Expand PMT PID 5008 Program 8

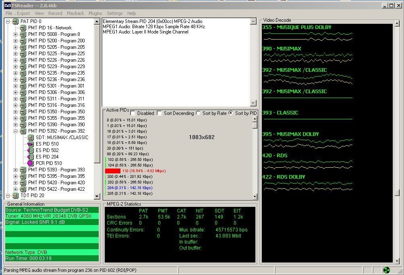pos(15,34)
